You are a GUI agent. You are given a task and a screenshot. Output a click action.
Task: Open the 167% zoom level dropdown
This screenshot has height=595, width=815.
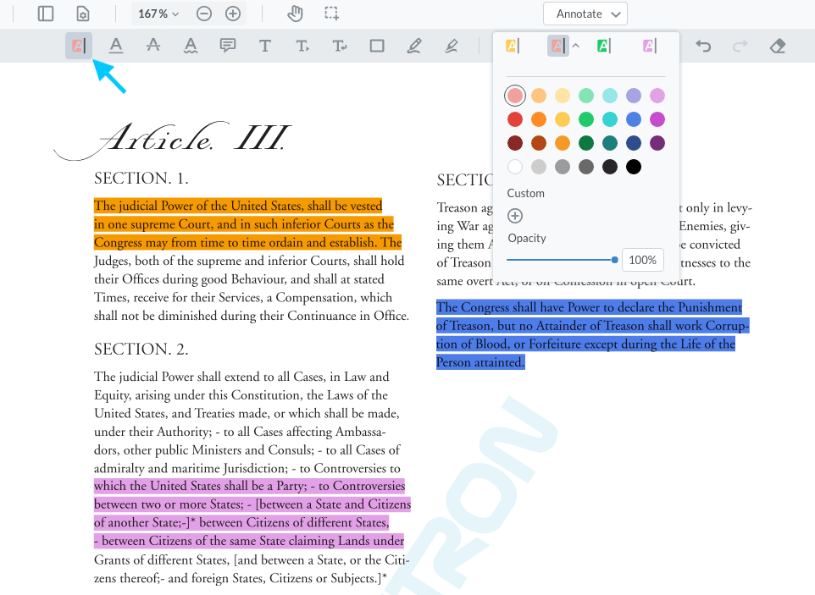pos(158,14)
